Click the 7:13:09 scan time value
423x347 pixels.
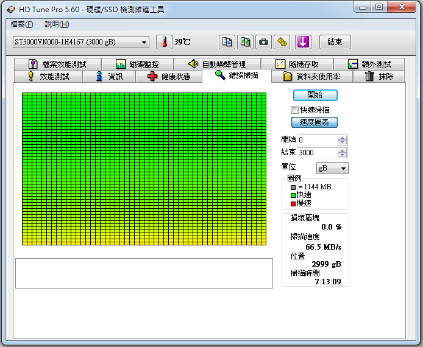click(x=328, y=281)
